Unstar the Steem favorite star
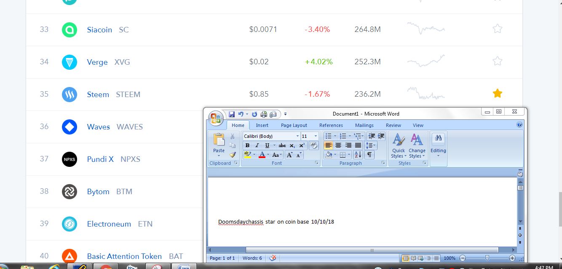 coord(498,93)
